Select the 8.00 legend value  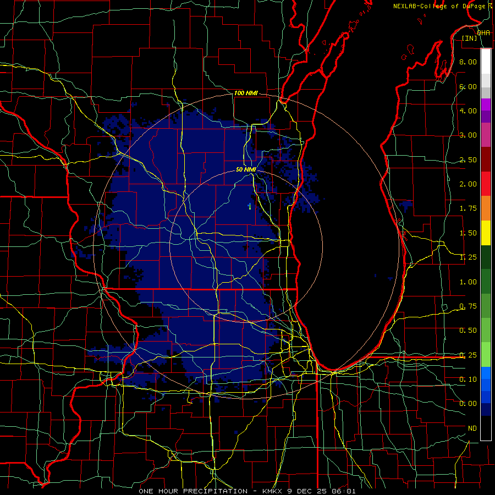point(468,62)
